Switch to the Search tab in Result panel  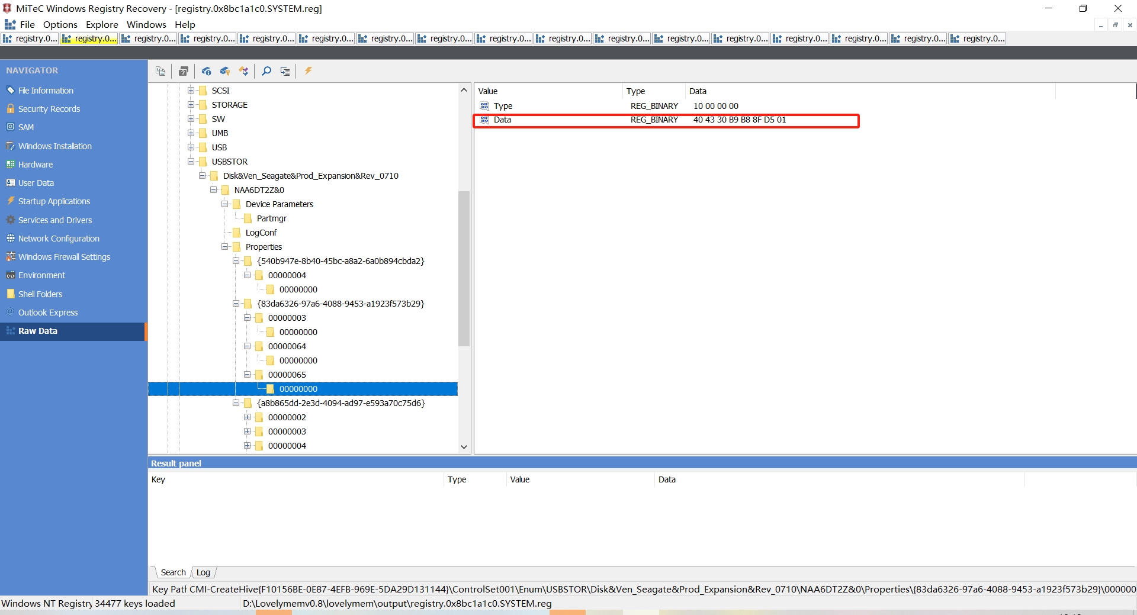click(x=173, y=572)
